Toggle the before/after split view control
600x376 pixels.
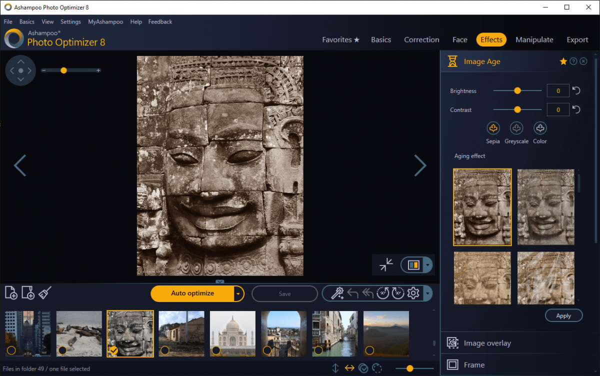(414, 265)
